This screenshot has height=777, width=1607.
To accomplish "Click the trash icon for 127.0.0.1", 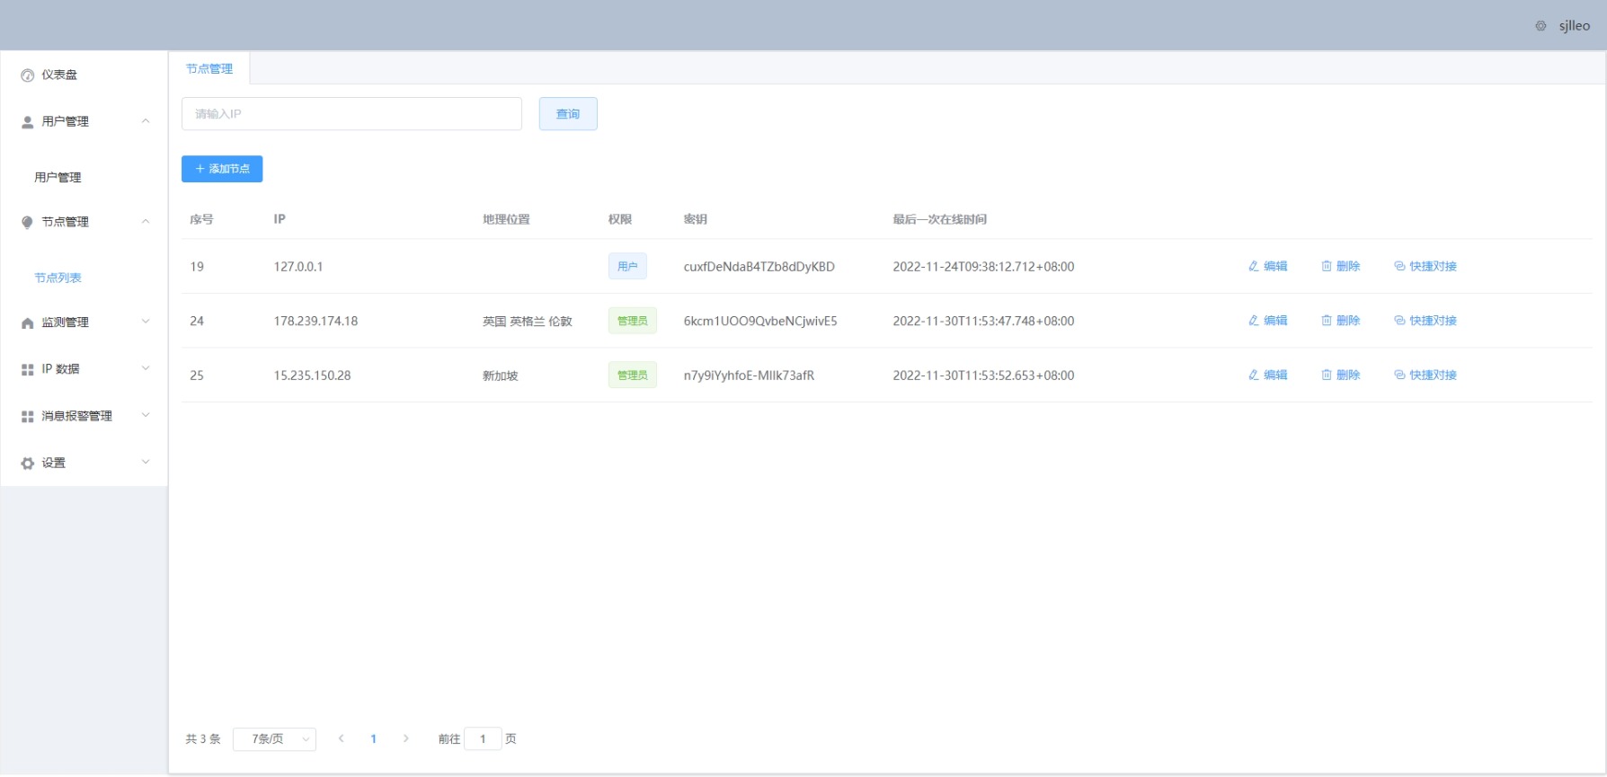I will pyautogui.click(x=1327, y=266).
